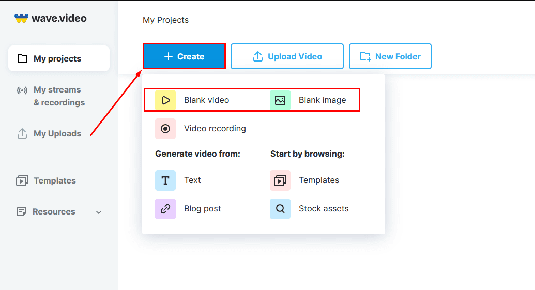
Task: Select Video recording option
Action: 201,129
